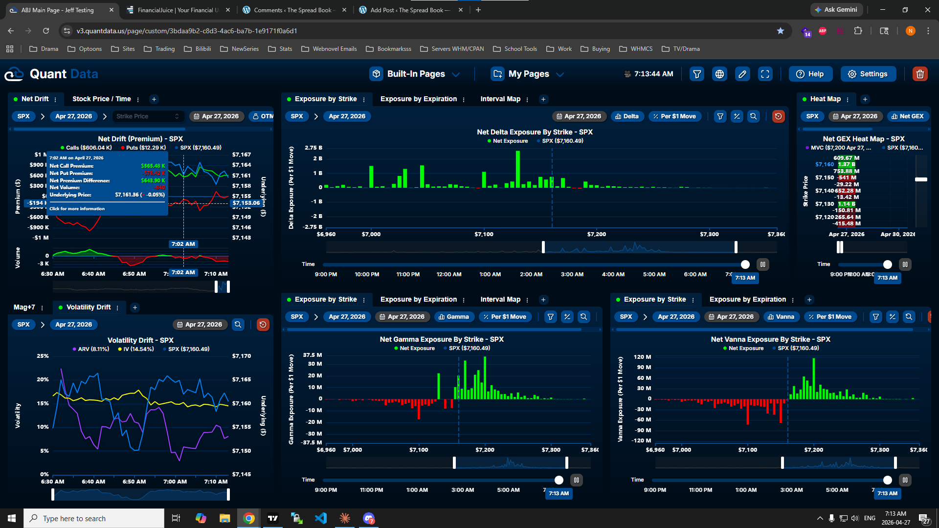Toggle ARV series in Volatility Drift legend
The image size is (939, 528).
90,349
